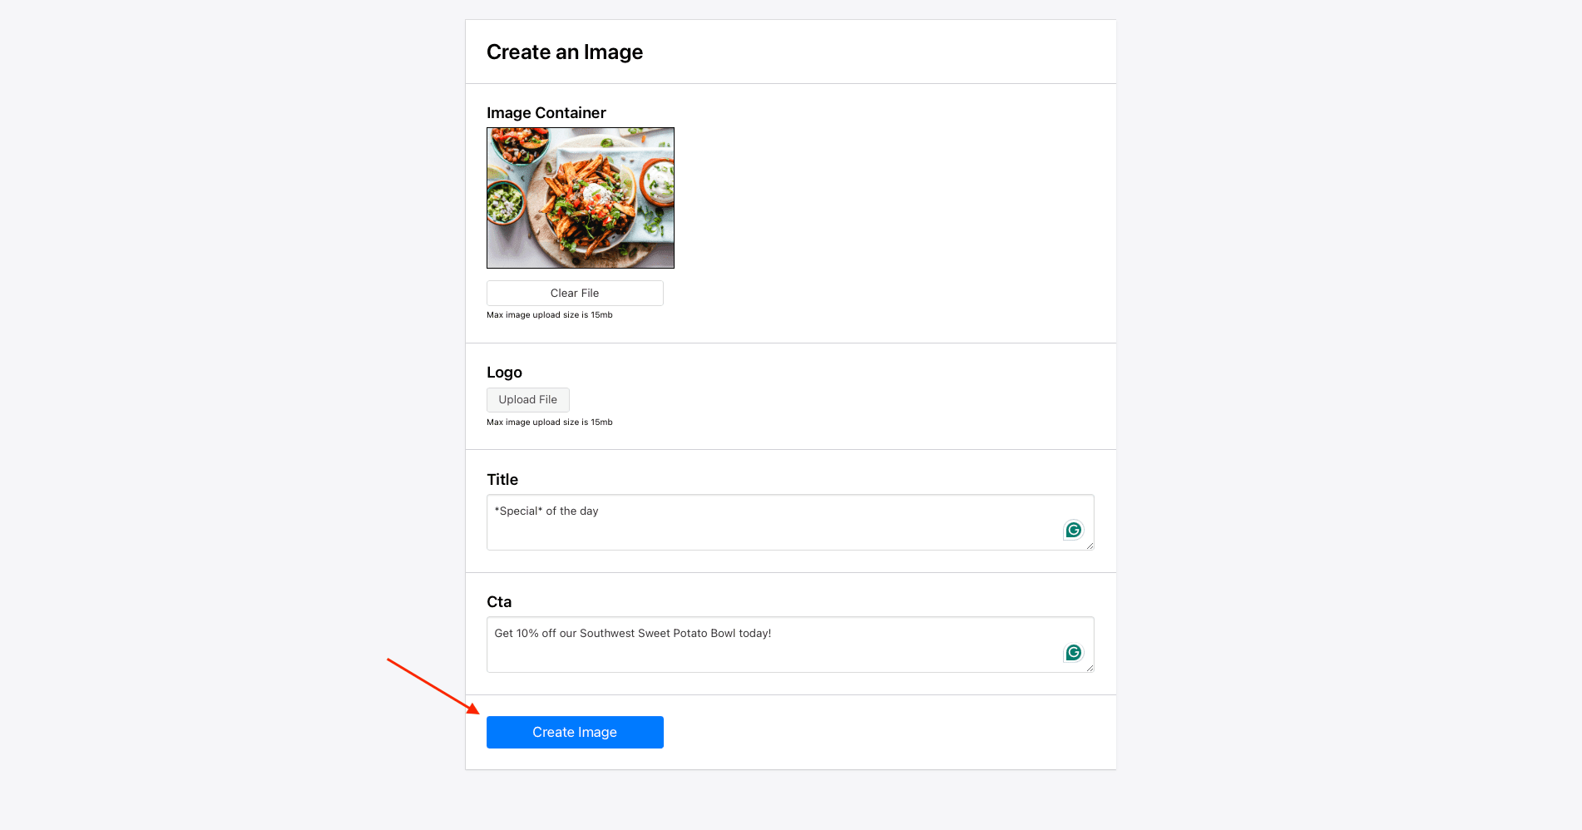1582x830 pixels.
Task: Click the "Cta" field label
Action: click(x=498, y=602)
